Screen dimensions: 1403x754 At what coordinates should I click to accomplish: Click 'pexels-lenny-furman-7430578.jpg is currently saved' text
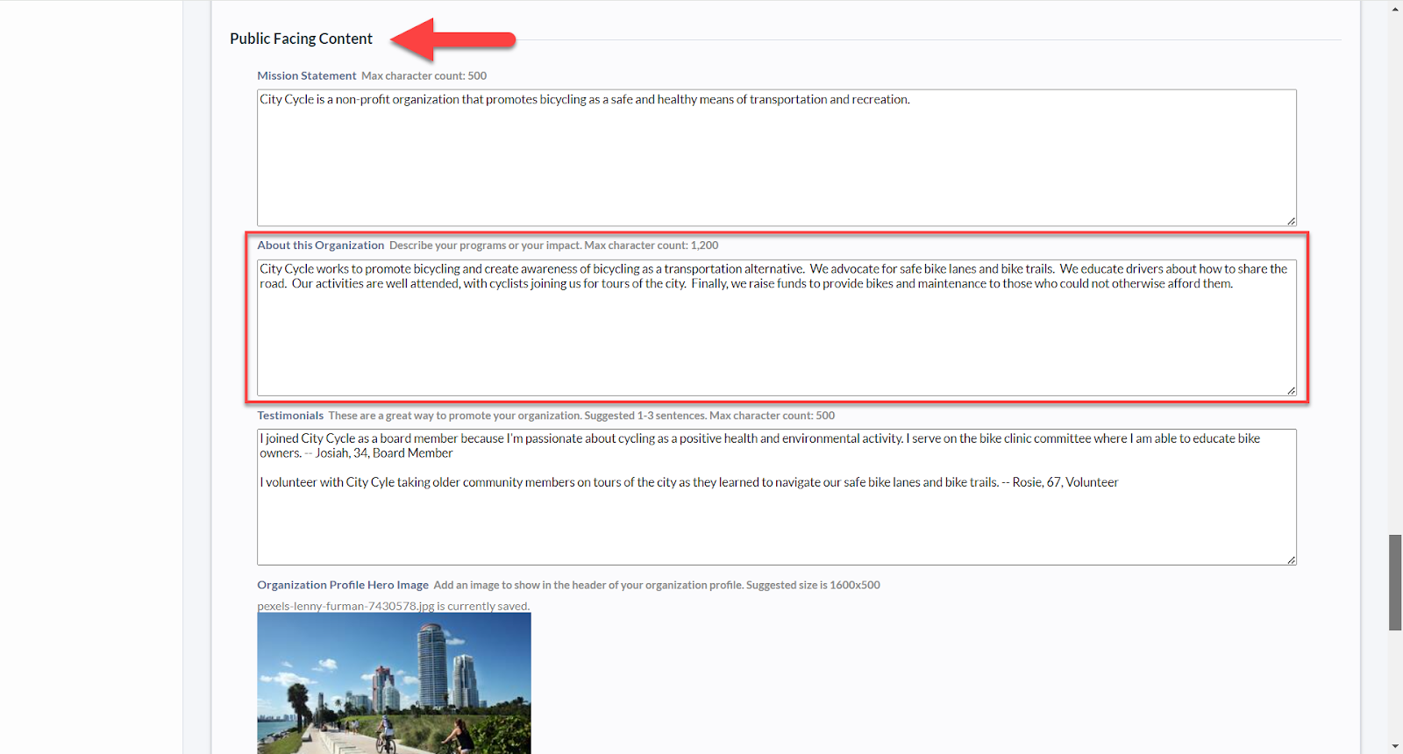coord(394,606)
